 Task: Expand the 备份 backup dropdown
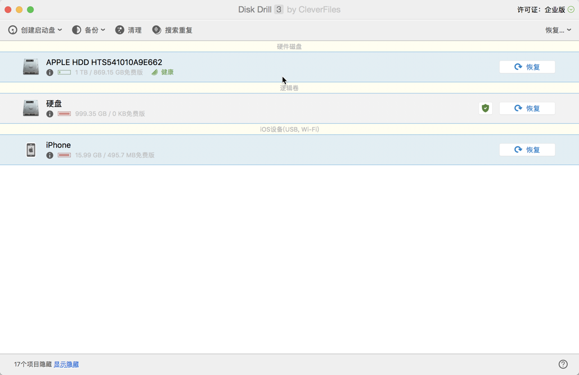89,30
